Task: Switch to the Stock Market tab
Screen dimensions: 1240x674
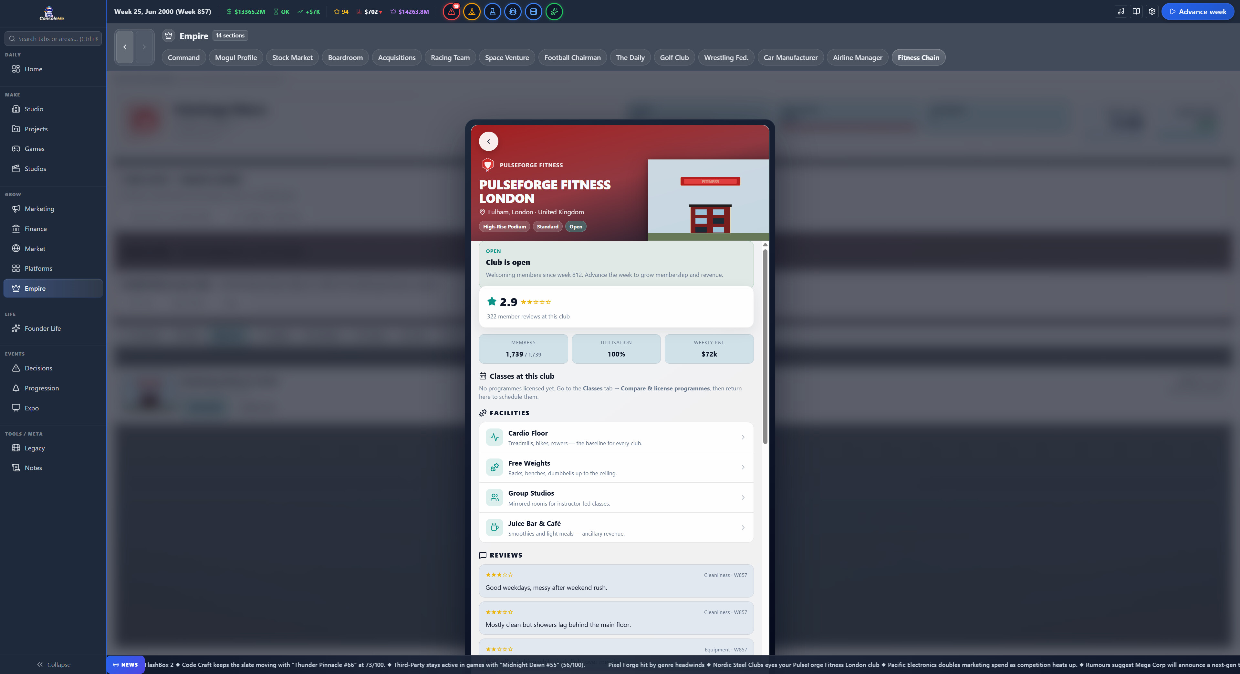Action: (x=292, y=58)
